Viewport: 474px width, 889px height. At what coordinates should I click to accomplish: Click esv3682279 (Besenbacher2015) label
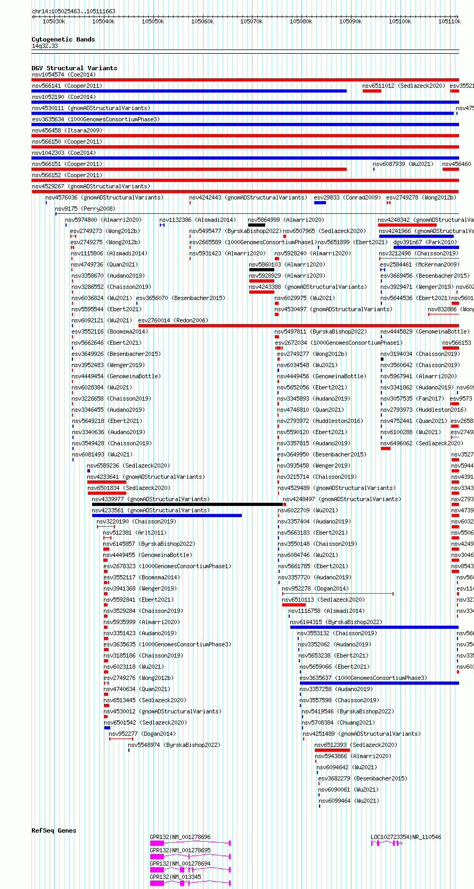click(x=362, y=778)
